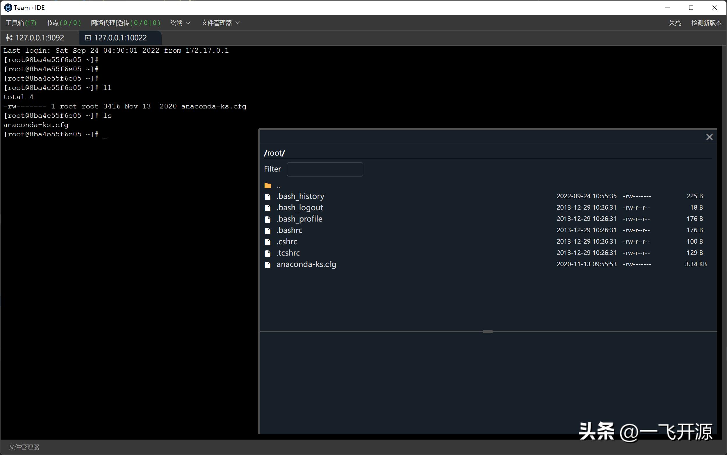Image resolution: width=727 pixels, height=455 pixels.
Task: Focus the Filter input field
Action: (325, 169)
